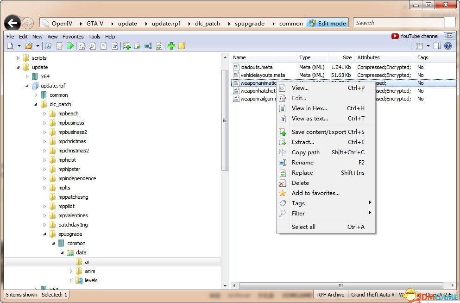Go back with the black arrow button
This screenshot has height=303, width=460.
tap(13, 23)
